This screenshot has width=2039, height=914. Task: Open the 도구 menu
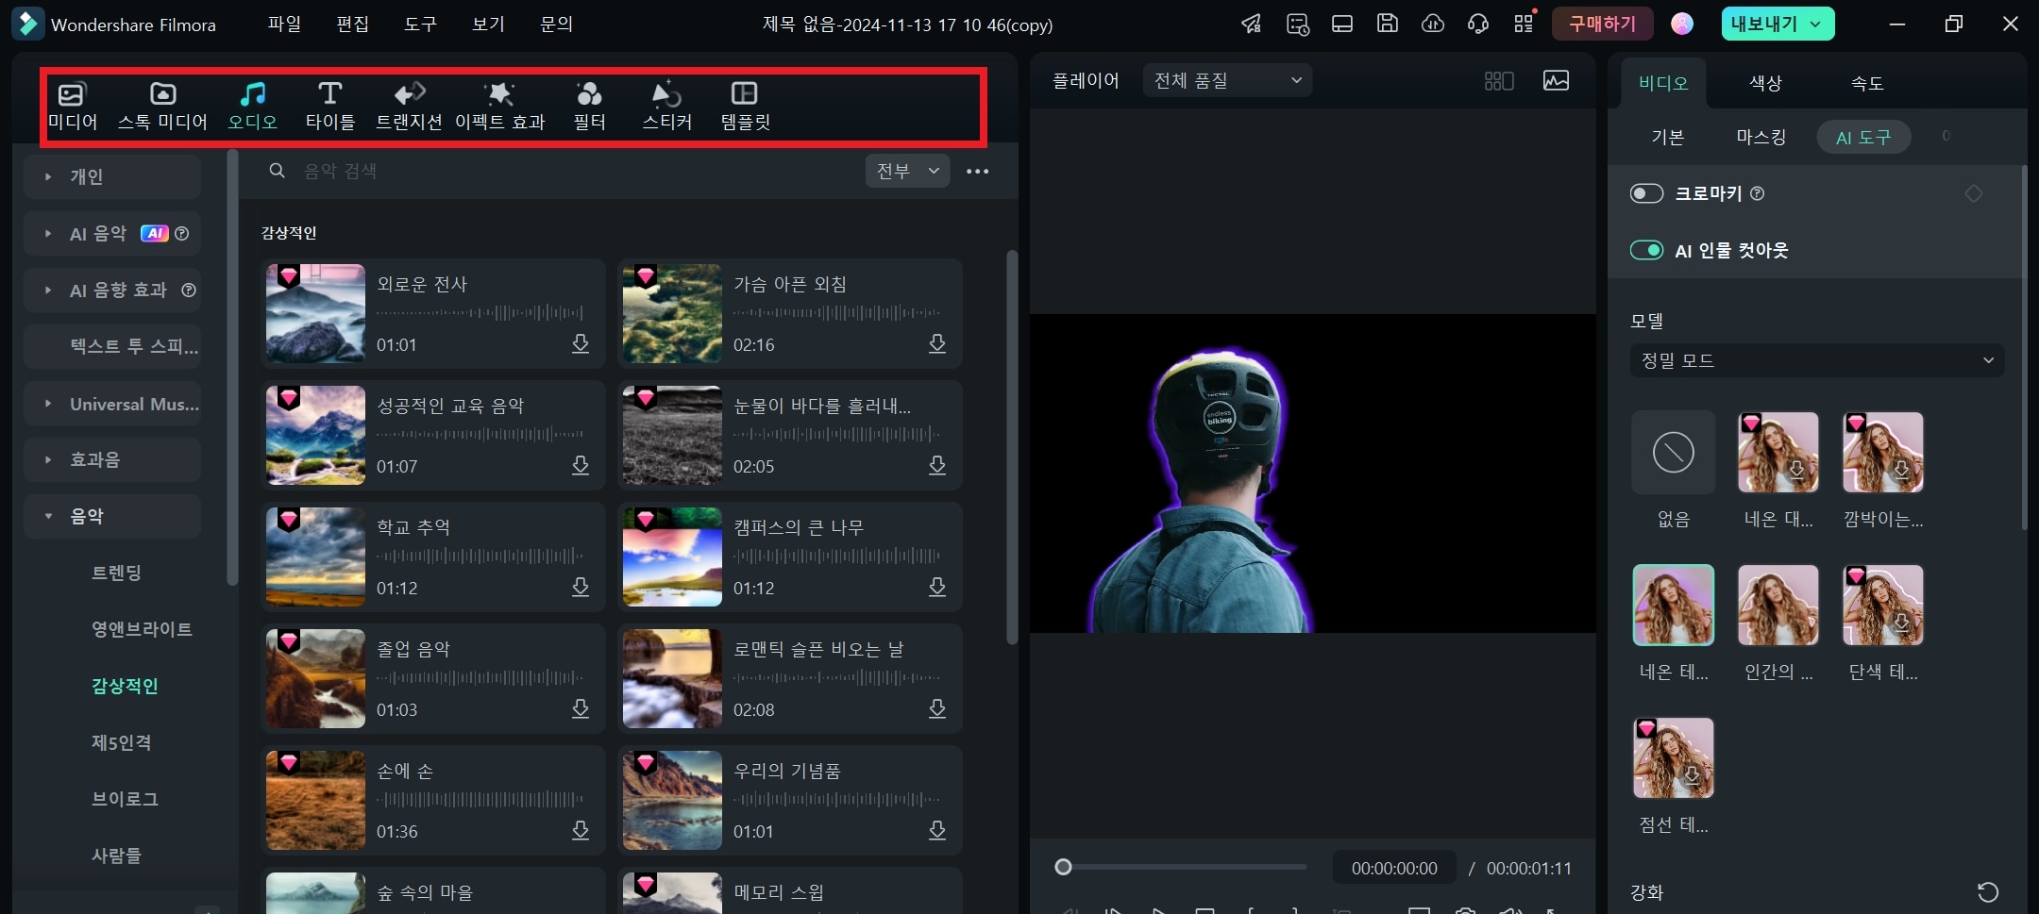tap(420, 24)
